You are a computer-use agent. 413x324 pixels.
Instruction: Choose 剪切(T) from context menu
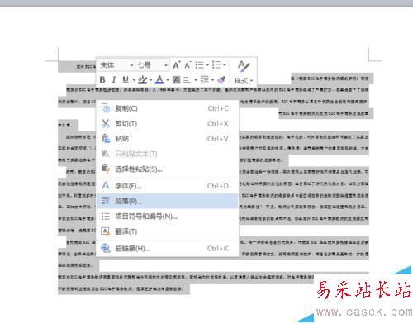pos(168,123)
